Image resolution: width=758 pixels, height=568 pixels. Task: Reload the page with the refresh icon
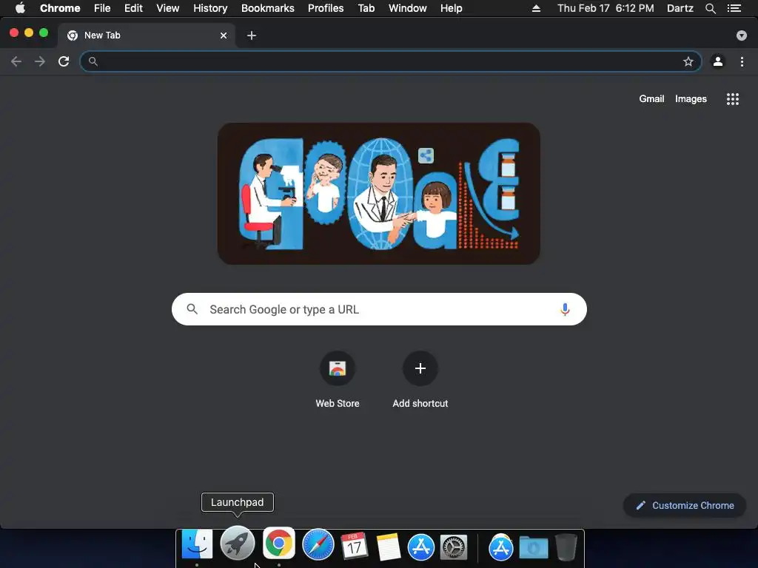tap(64, 61)
